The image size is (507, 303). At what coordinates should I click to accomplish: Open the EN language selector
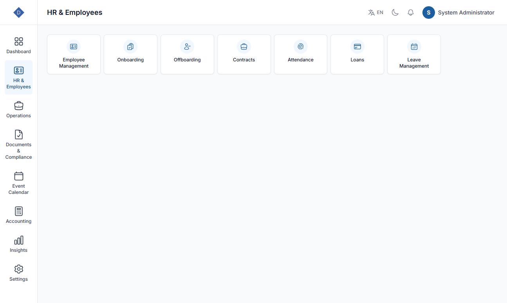click(x=376, y=13)
